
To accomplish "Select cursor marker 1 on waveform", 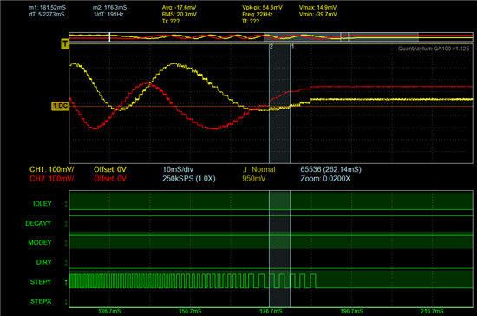I will pyautogui.click(x=292, y=47).
